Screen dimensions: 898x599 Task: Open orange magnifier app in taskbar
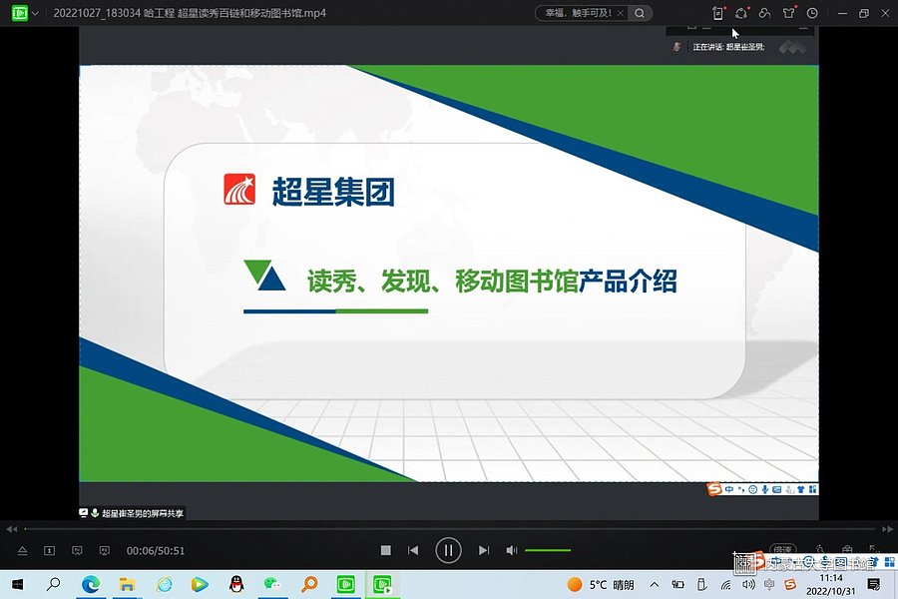click(x=309, y=585)
